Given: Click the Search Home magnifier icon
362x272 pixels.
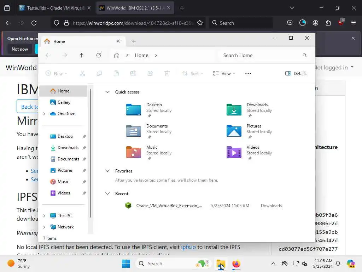Looking at the screenshot, I should pyautogui.click(x=304, y=55).
